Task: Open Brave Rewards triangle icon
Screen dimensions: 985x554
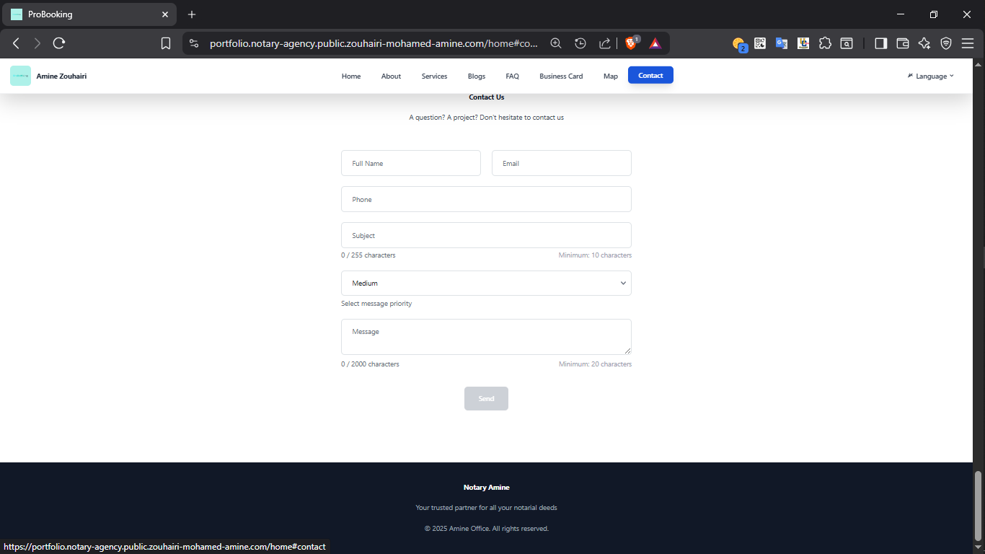Action: coord(655,43)
